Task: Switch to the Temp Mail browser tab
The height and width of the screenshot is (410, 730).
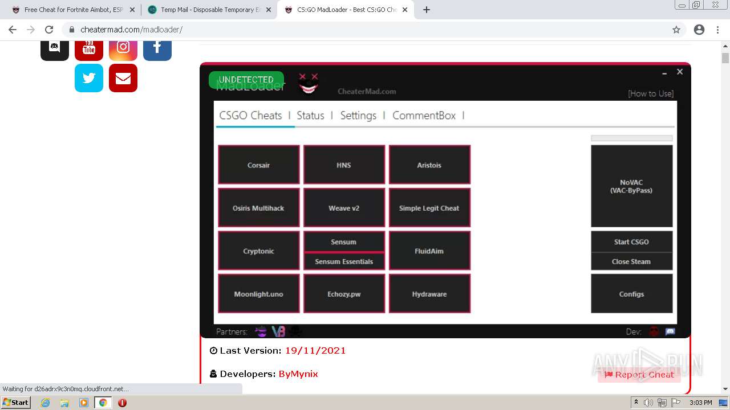Action: pyautogui.click(x=210, y=10)
